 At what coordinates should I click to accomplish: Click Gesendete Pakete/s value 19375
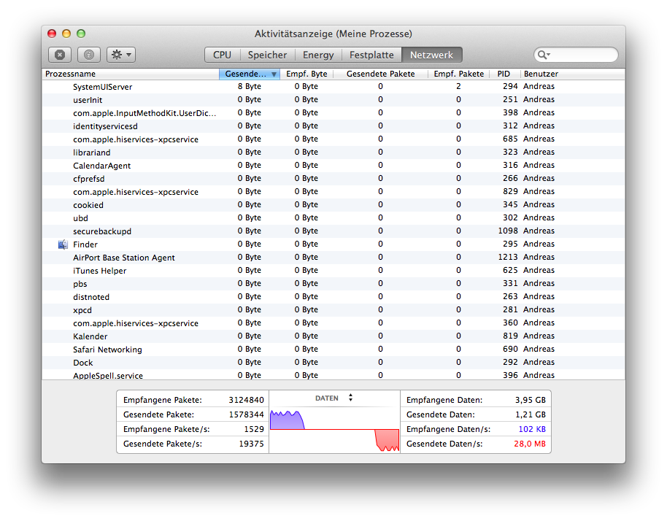[x=251, y=444]
